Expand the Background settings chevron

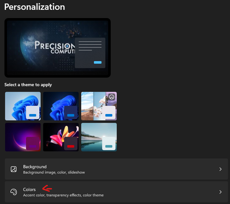pyautogui.click(x=220, y=169)
